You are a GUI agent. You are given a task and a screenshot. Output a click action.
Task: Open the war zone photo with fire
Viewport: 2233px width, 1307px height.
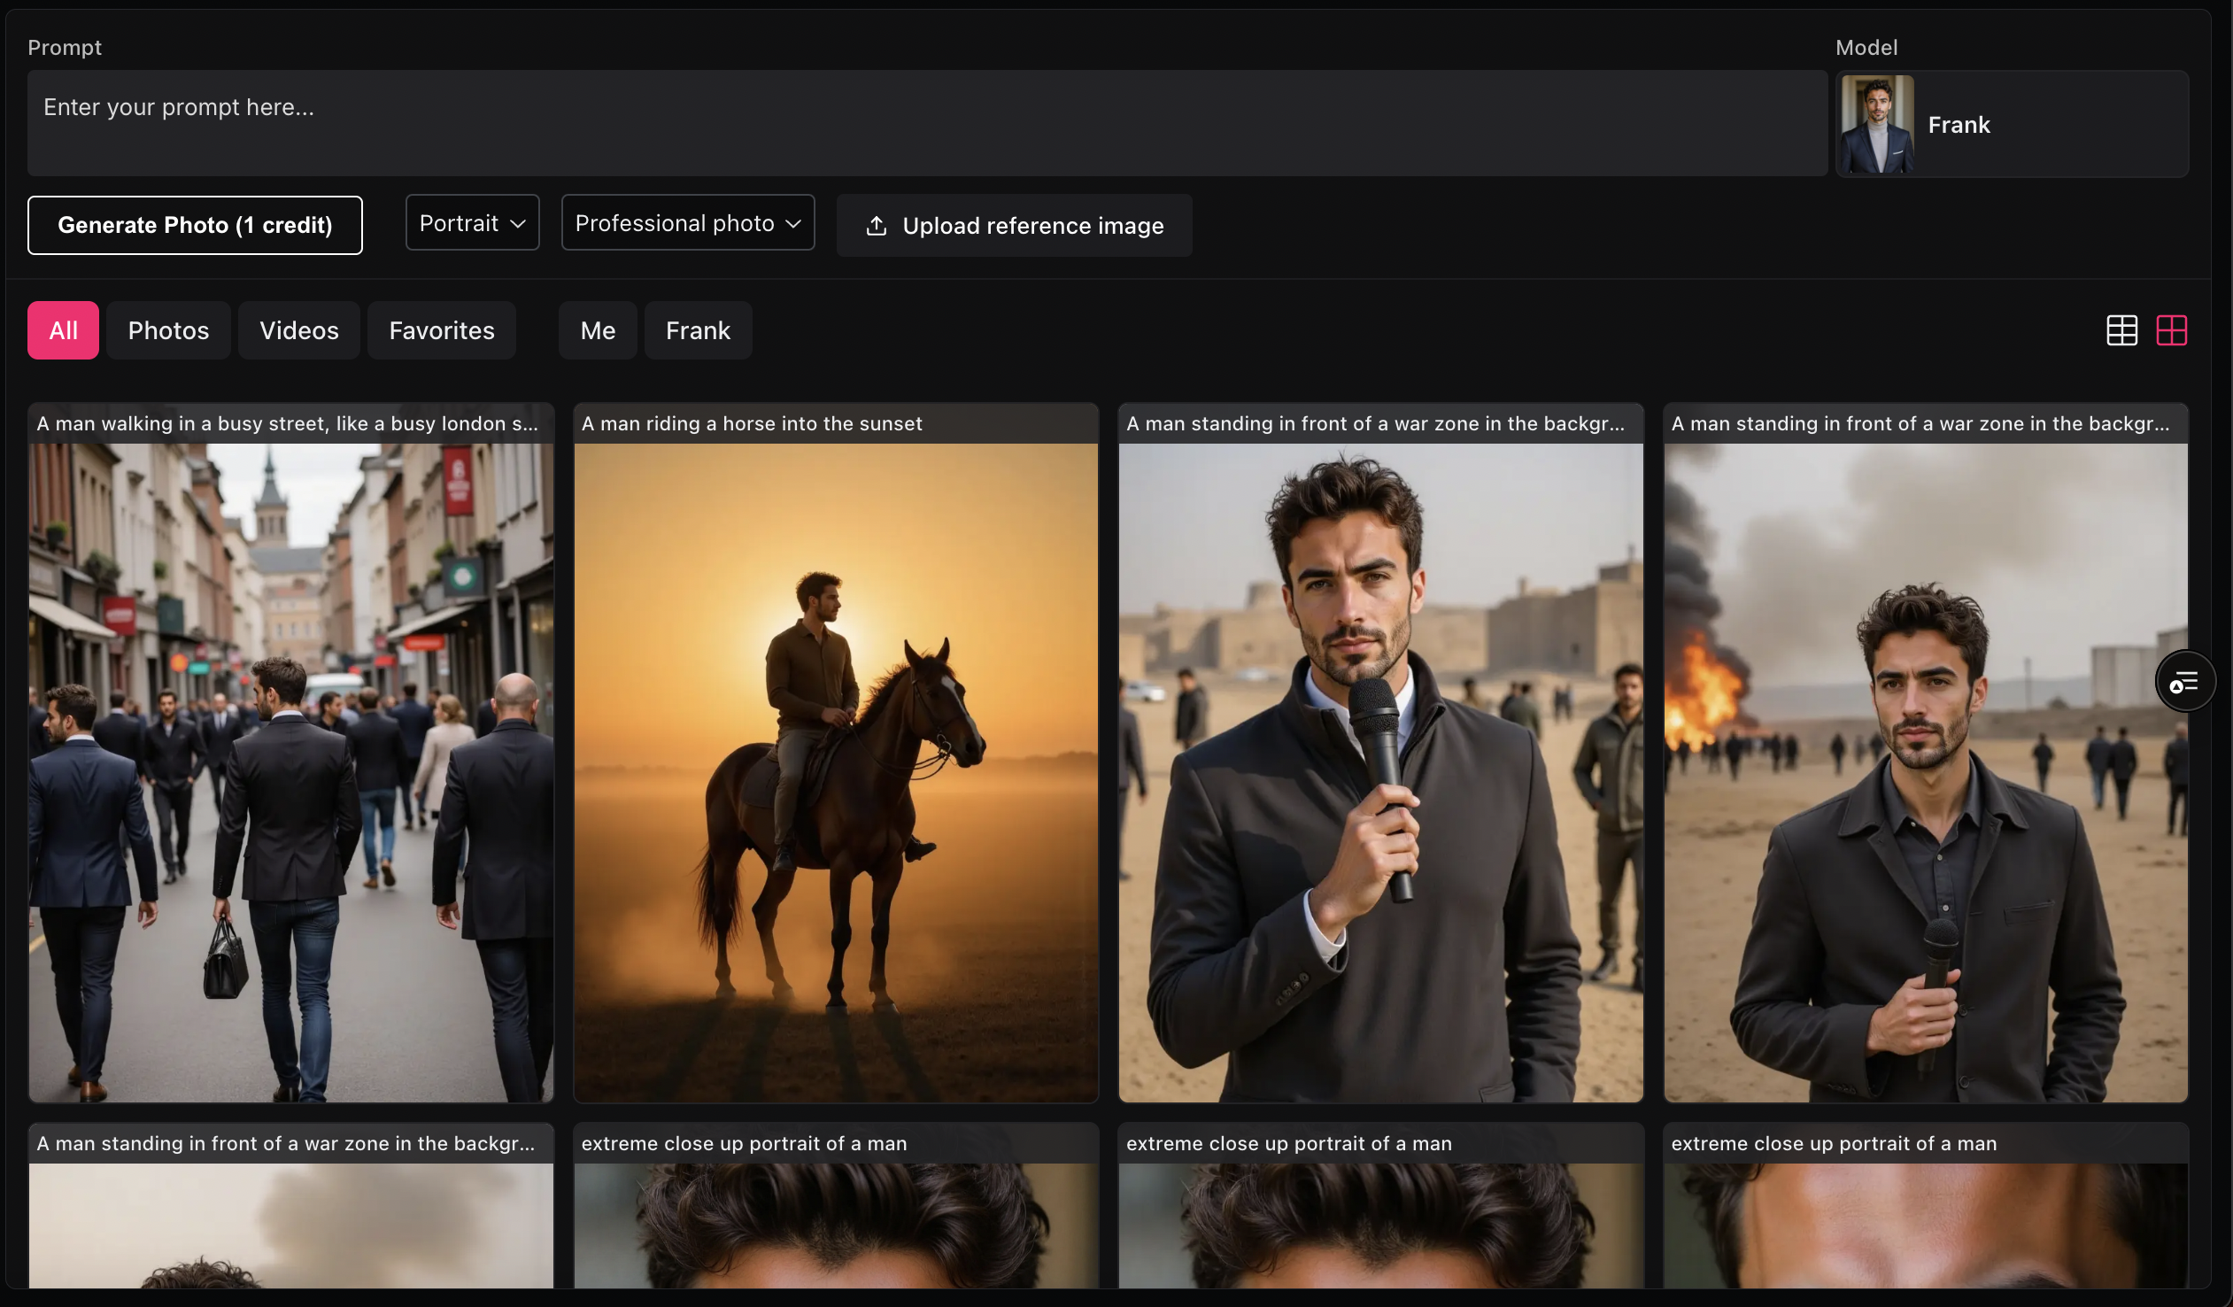coord(1925,771)
